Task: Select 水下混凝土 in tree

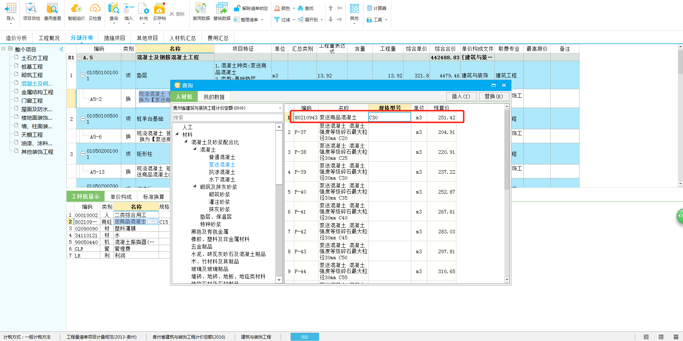Action: [222, 179]
